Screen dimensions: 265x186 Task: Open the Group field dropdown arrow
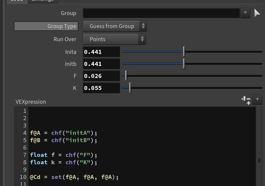coord(245,13)
